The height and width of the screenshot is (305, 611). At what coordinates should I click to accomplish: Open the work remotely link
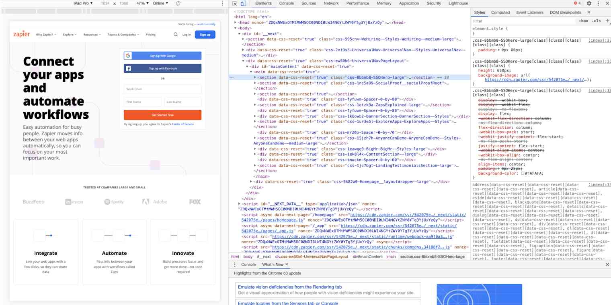click(x=206, y=24)
